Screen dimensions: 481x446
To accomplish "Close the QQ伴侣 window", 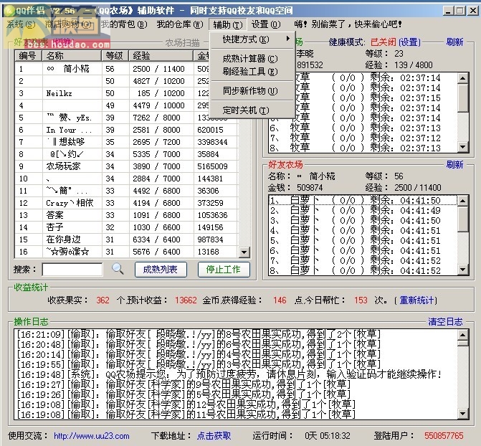I will [472, 11].
